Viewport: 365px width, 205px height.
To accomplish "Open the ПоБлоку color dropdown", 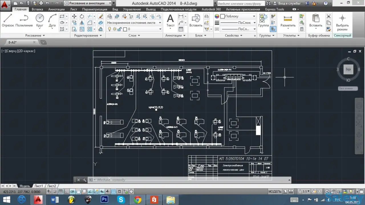I will tap(255, 16).
